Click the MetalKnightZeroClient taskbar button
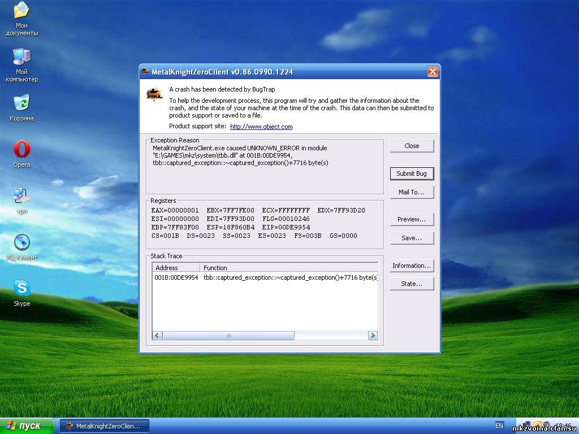The image size is (579, 434). (x=105, y=426)
